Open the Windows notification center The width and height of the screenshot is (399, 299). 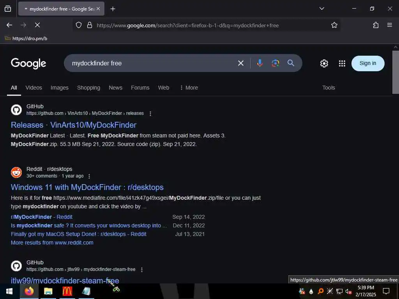(x=386, y=291)
